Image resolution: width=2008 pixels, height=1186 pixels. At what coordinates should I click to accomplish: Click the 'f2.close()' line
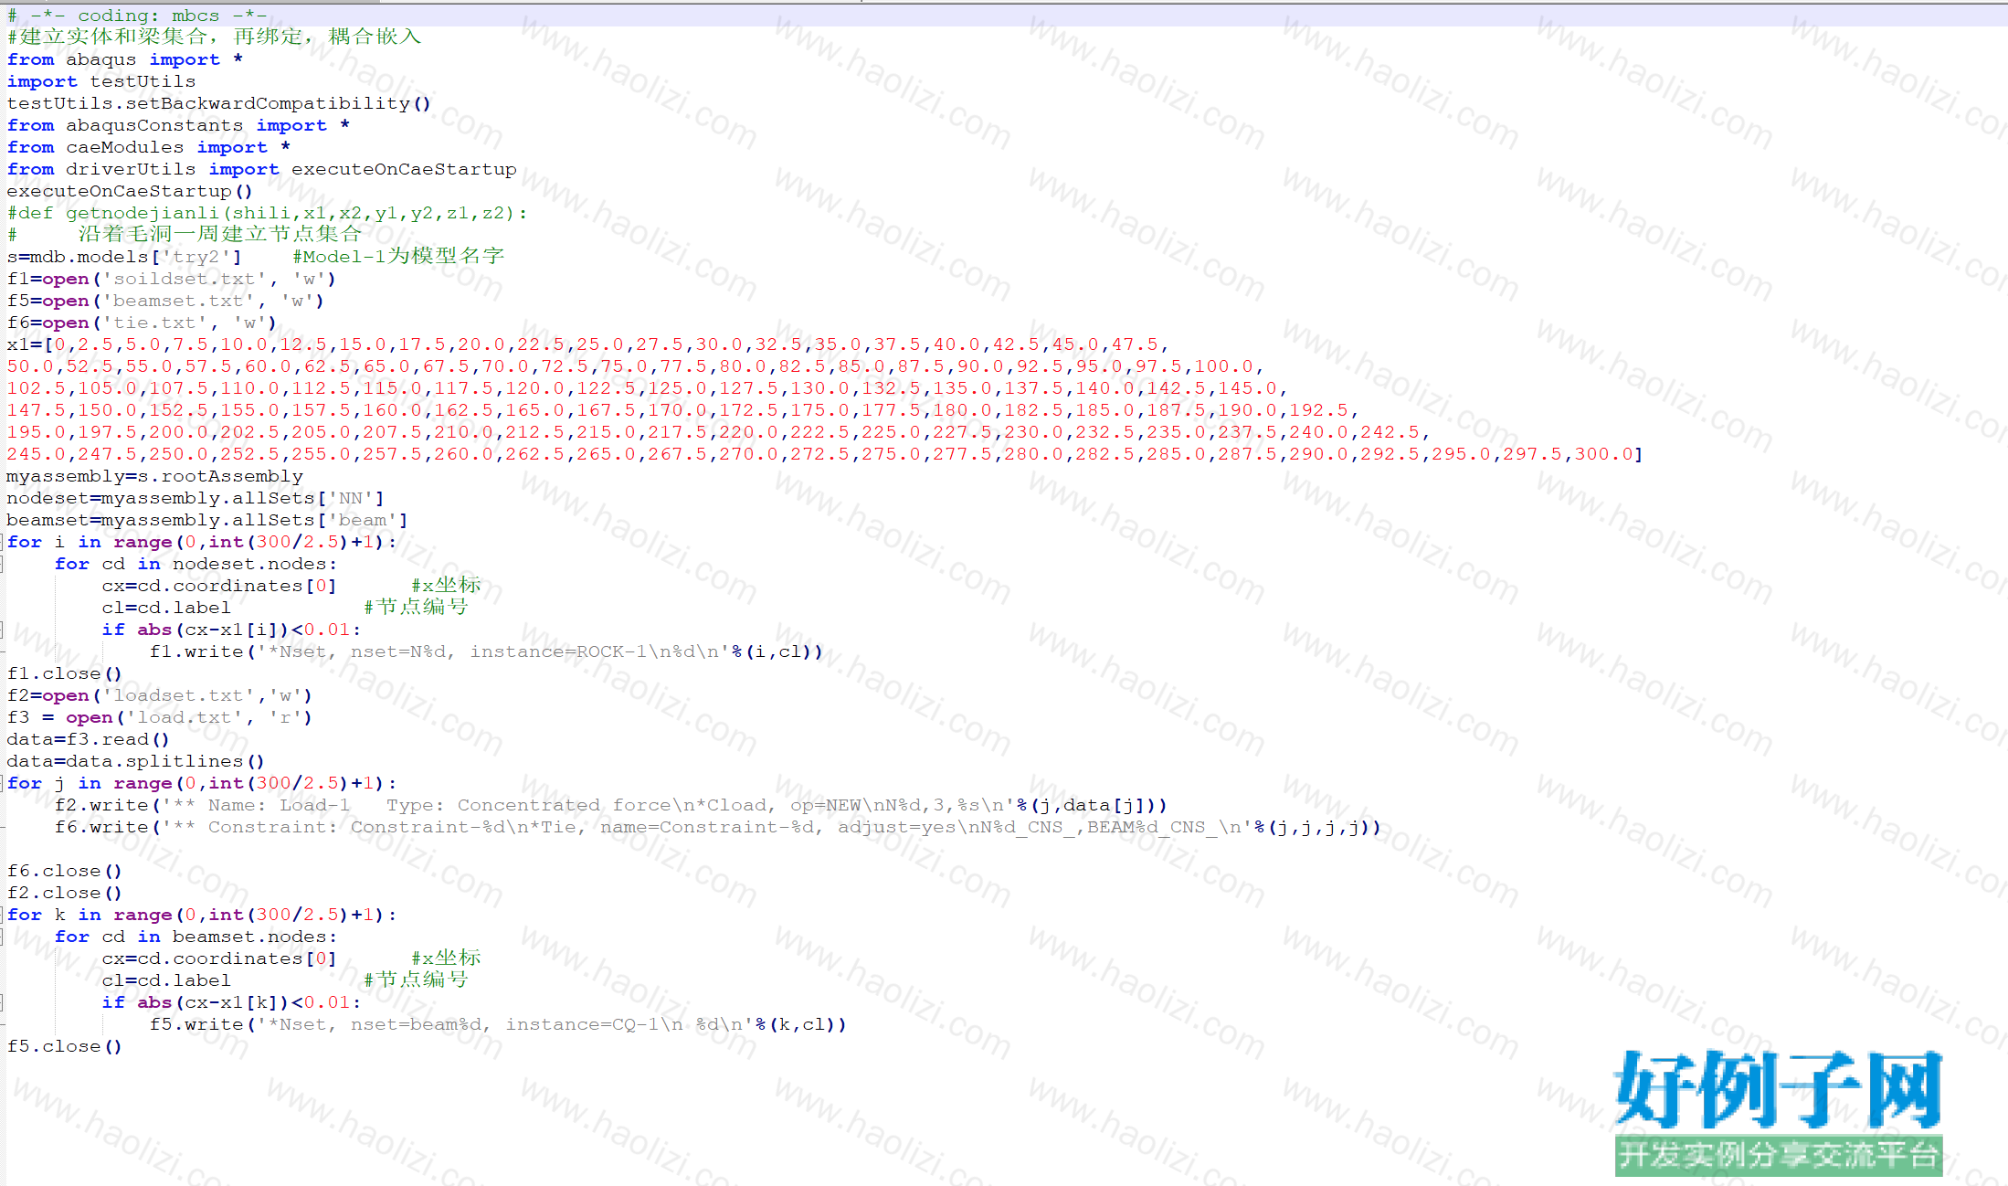(65, 893)
